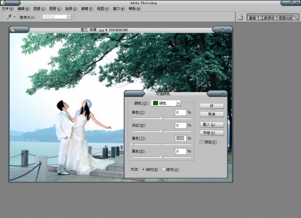301x218 pixels.
Task: Click the 洋红 slider handle
Action: (162, 131)
